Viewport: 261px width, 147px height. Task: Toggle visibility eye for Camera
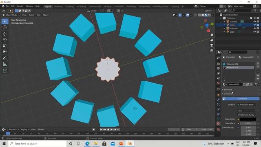(254, 22)
